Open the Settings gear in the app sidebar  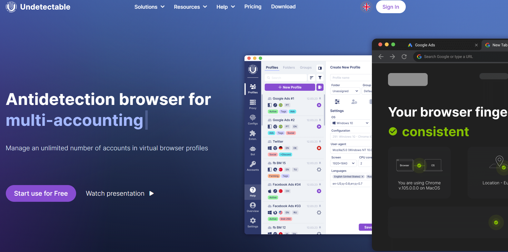click(x=253, y=223)
